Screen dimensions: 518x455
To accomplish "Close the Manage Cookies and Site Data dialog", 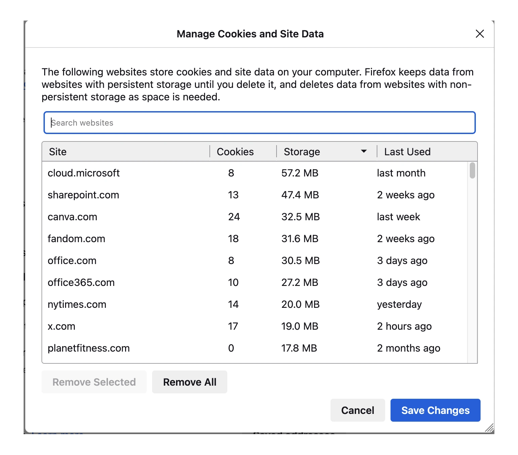I will [480, 34].
